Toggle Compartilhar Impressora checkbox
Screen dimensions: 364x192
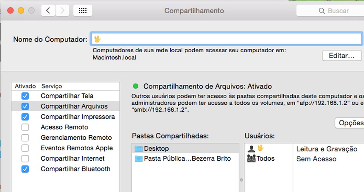click(25, 117)
